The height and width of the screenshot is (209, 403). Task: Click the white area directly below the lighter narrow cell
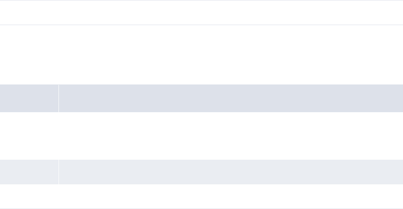point(29,196)
